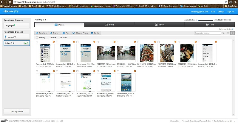This screenshot has height=123, width=238.
Task: Click the search magnifier icon for photos
Action: [223, 33]
